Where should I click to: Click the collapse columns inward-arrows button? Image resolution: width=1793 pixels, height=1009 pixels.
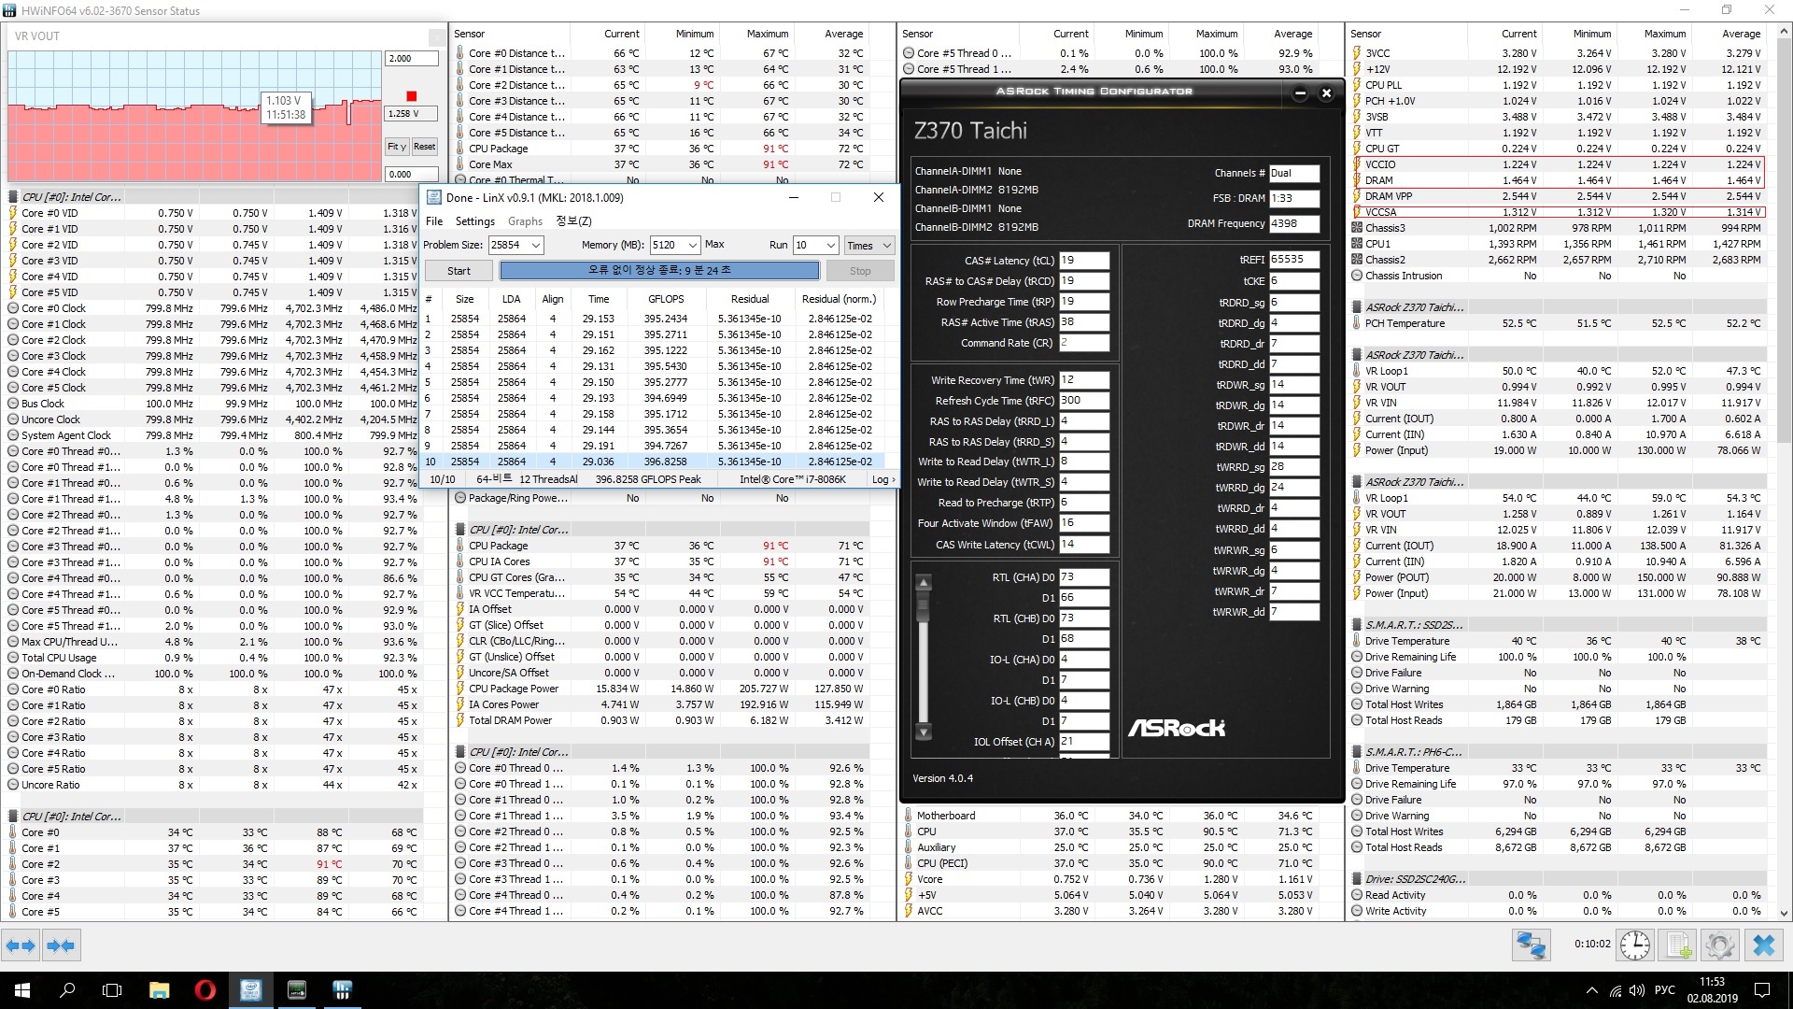click(61, 945)
